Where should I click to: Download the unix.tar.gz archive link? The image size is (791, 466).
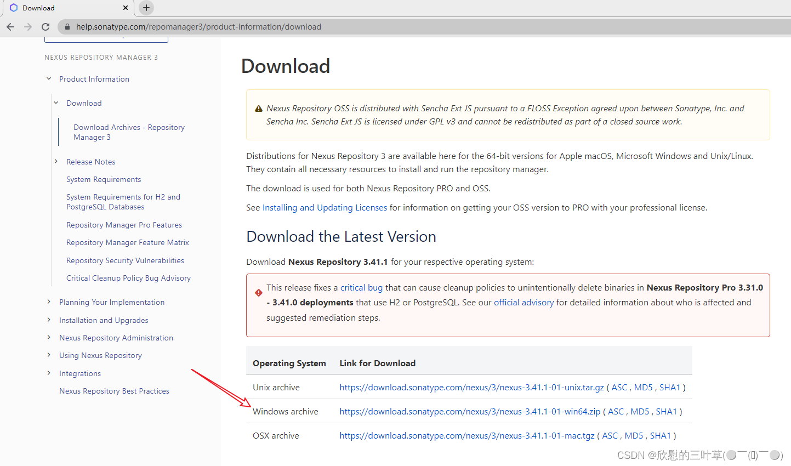tap(471, 387)
